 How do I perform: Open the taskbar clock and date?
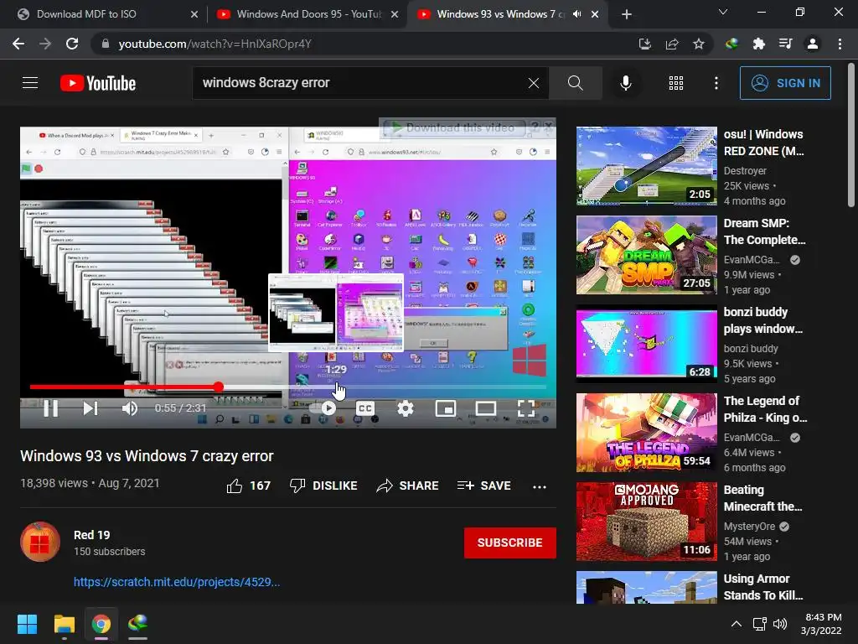[x=822, y=624]
